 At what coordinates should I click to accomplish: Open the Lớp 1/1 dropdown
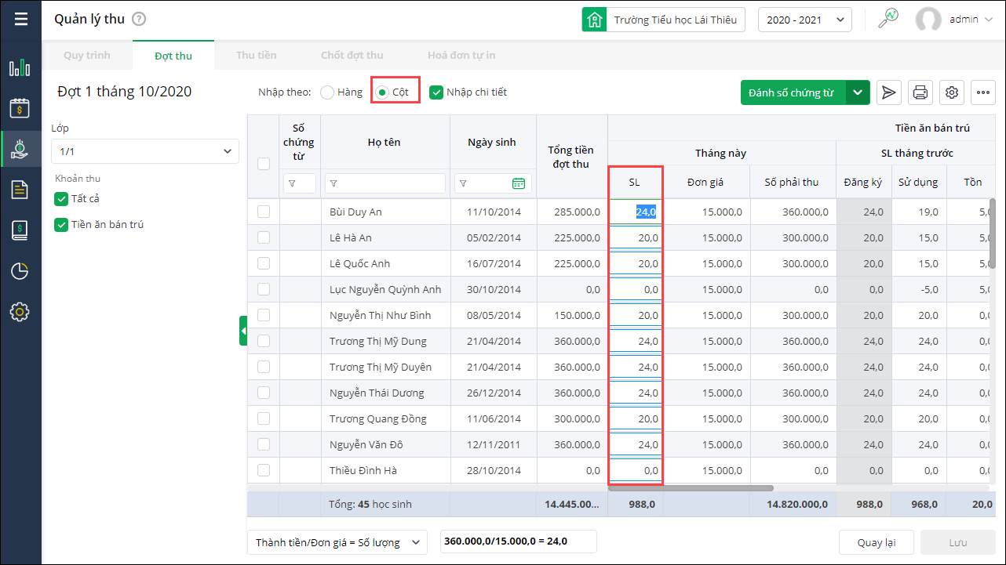tap(145, 151)
